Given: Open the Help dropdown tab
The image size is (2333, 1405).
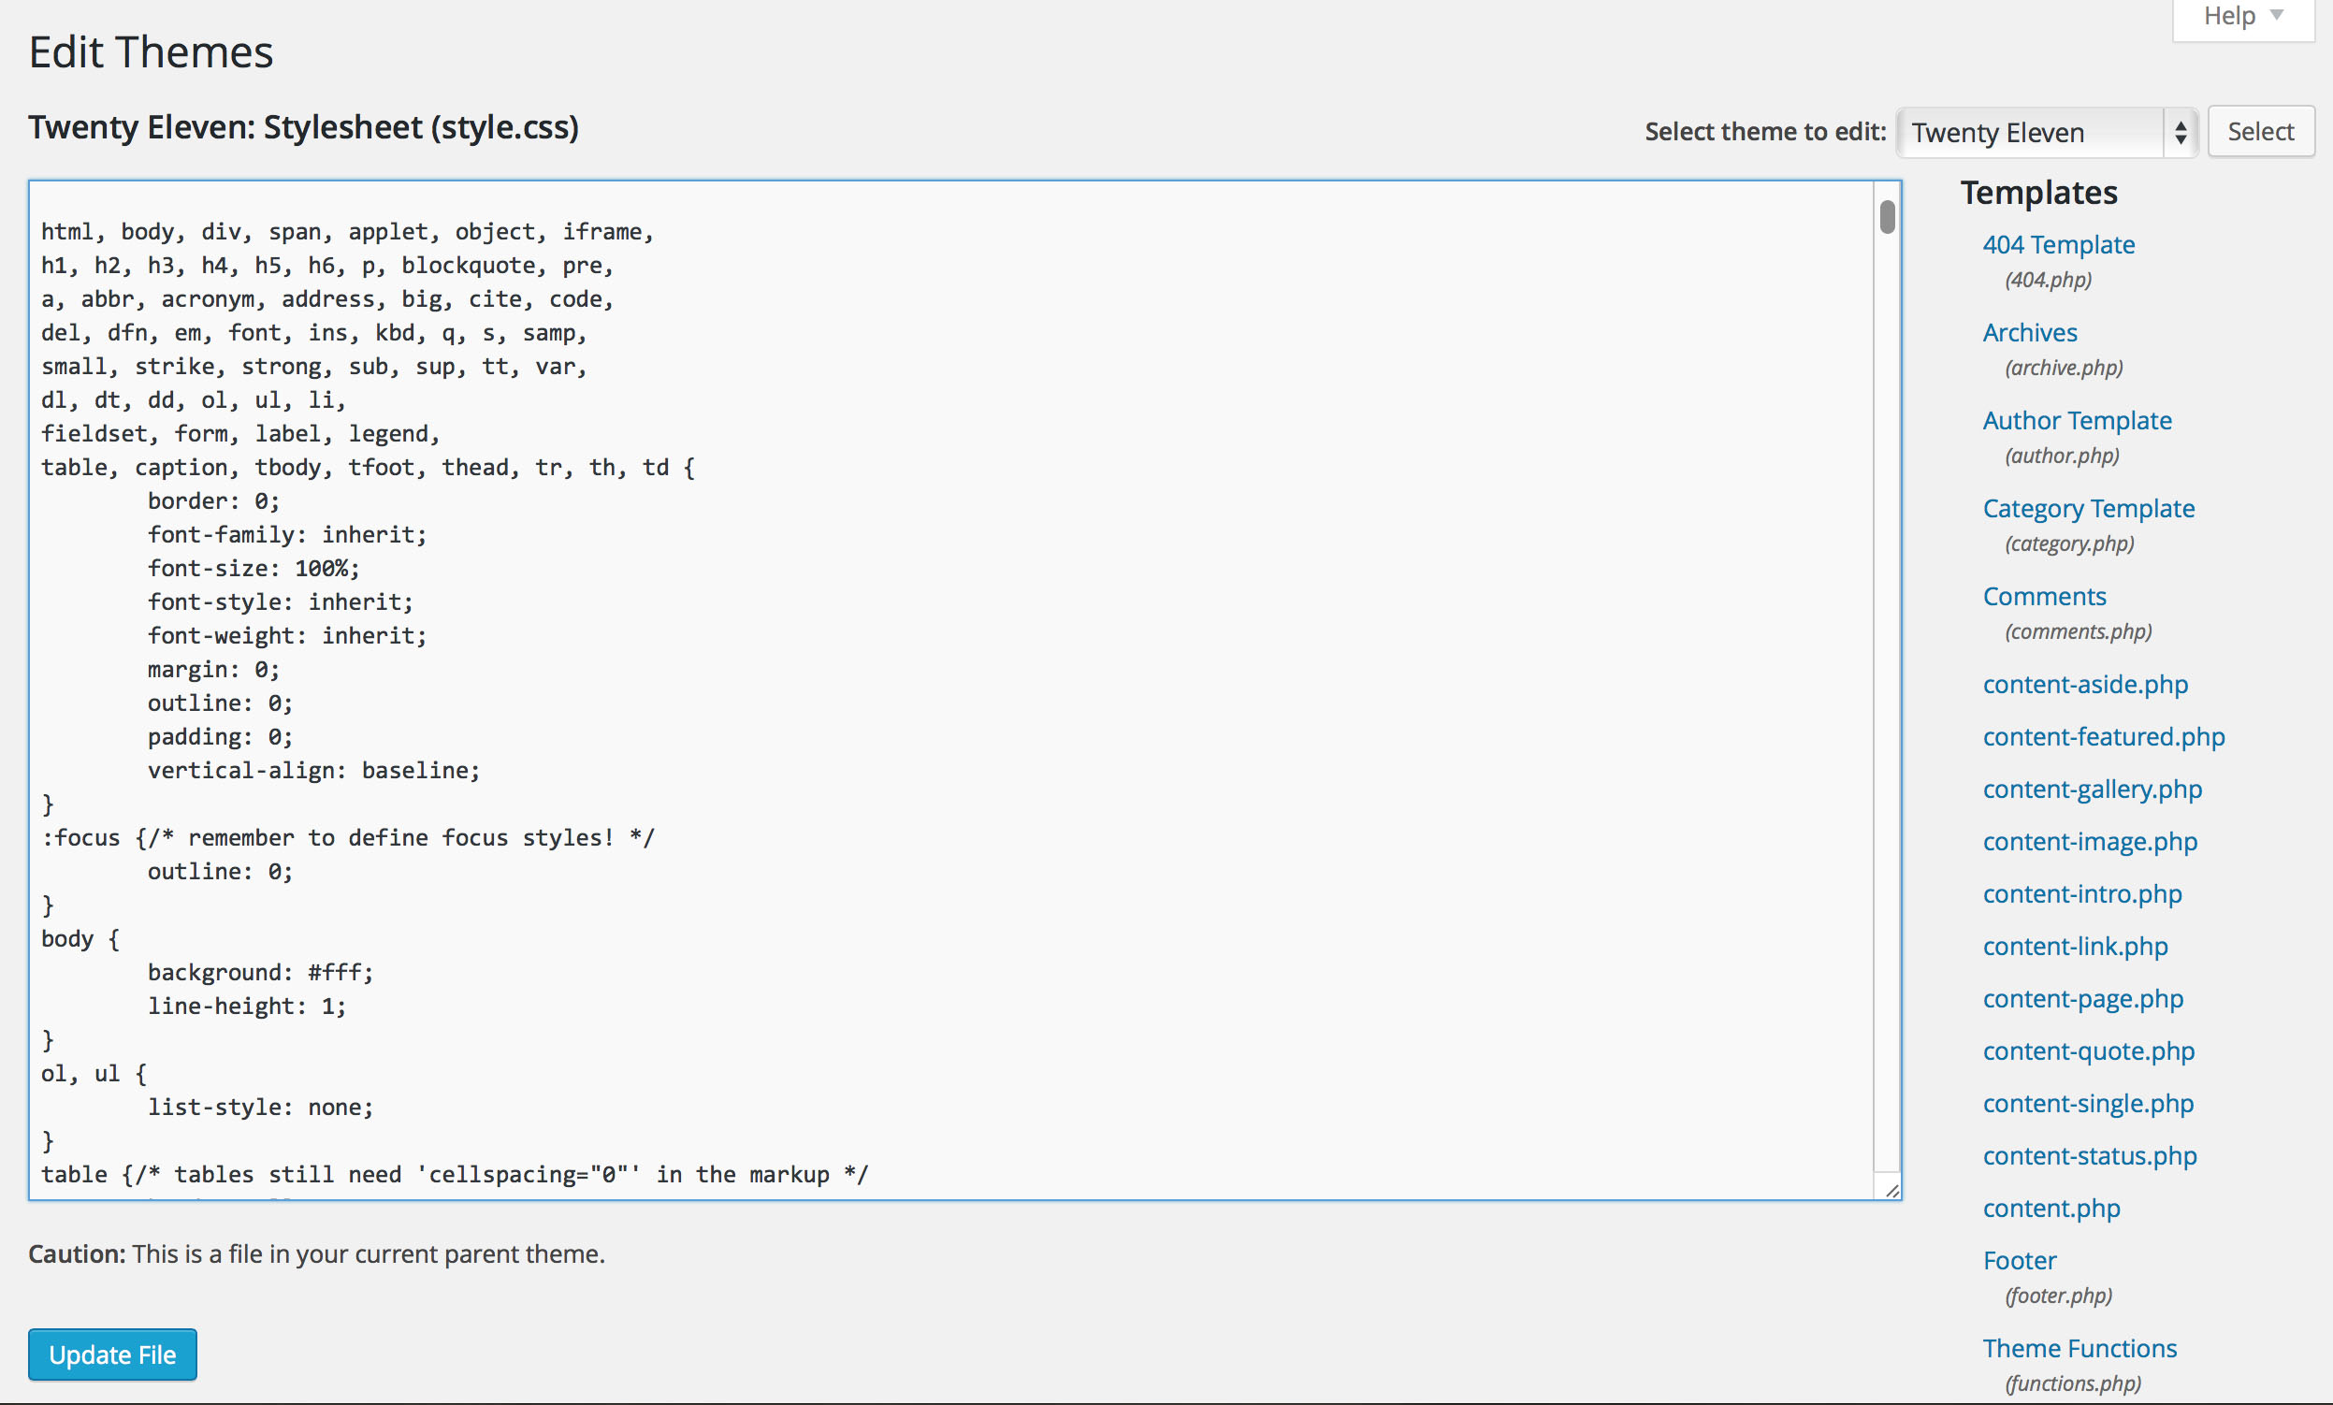Looking at the screenshot, I should (x=2242, y=17).
